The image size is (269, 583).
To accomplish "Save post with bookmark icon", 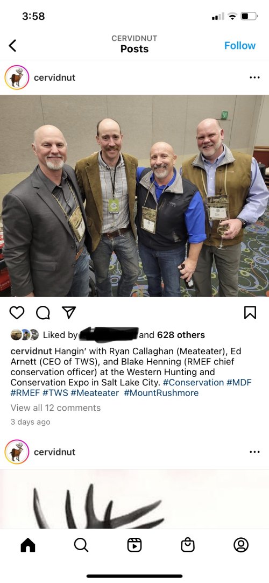I will point(250,313).
